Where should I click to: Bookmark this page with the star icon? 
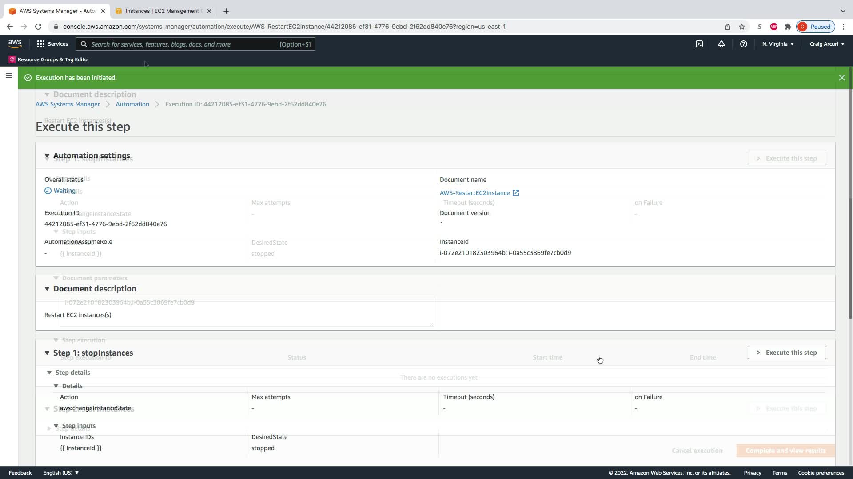[741, 27]
